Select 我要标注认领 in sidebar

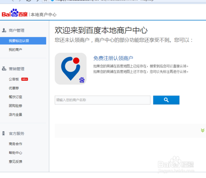[23, 41]
